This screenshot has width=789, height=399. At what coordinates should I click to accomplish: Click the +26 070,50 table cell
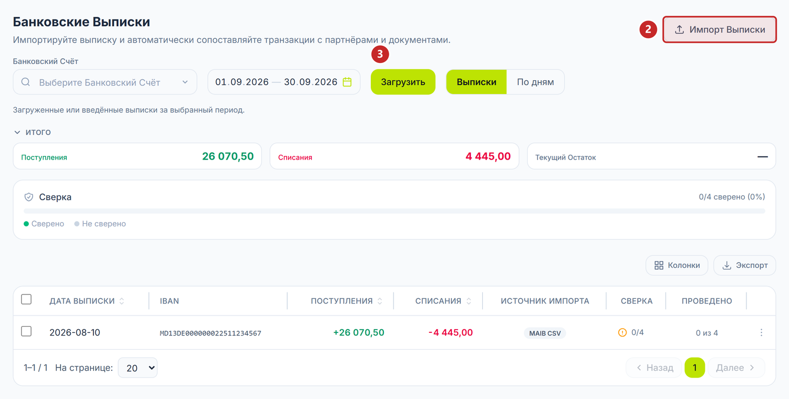[x=359, y=332]
